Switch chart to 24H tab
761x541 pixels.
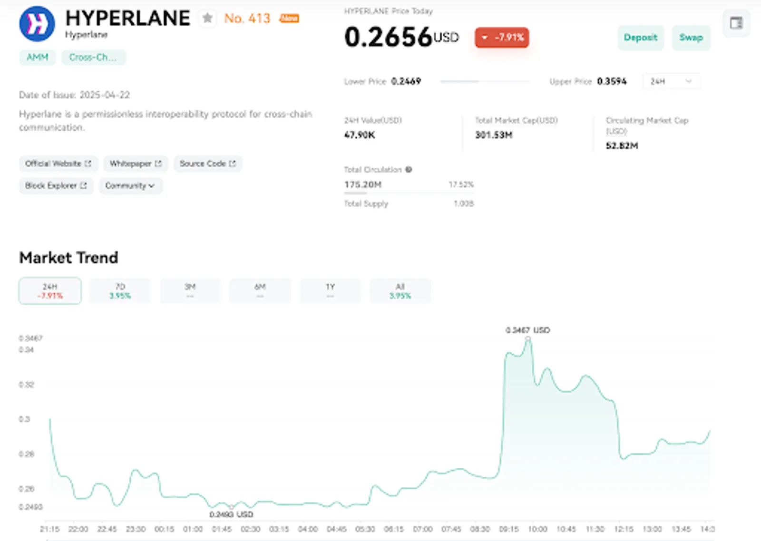pyautogui.click(x=50, y=291)
